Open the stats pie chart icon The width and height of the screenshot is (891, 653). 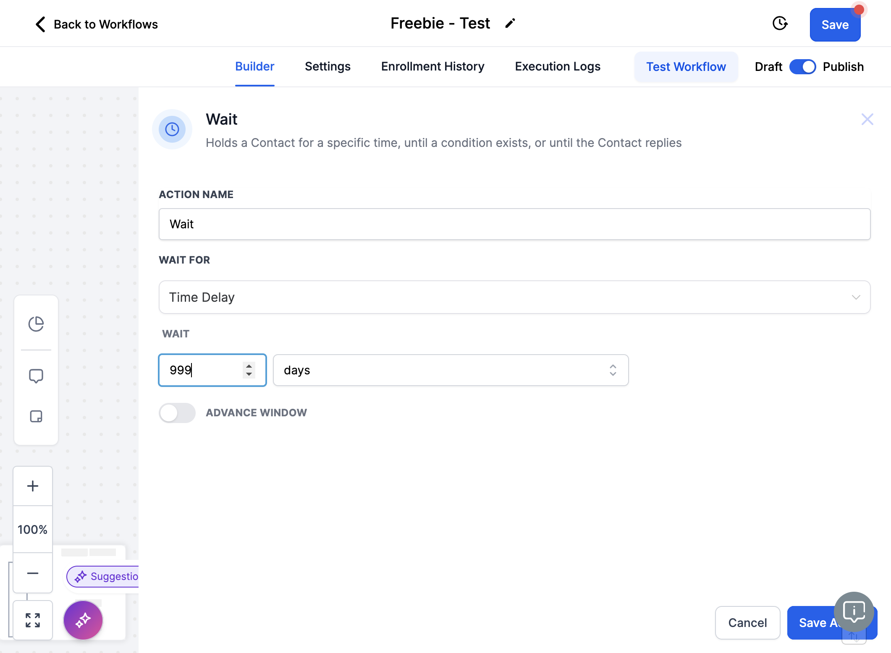tap(36, 324)
